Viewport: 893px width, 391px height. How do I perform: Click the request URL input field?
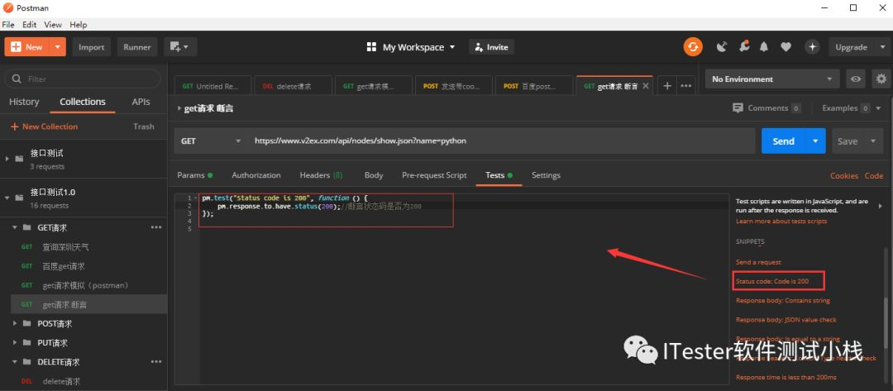click(501, 141)
